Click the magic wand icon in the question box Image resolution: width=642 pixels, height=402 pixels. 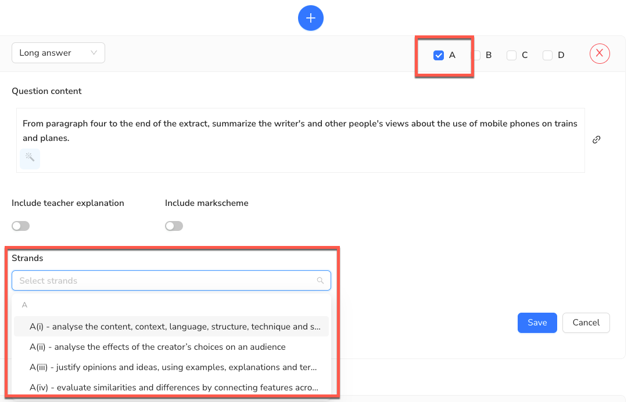pyautogui.click(x=30, y=158)
